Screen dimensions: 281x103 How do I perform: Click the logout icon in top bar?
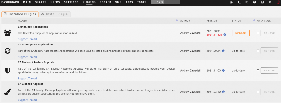[x=231, y=2]
